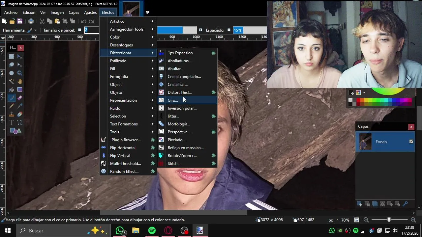Image resolution: width=422 pixels, height=237 pixels.
Task: Open the image list dropdown arrow
Action: click(147, 13)
